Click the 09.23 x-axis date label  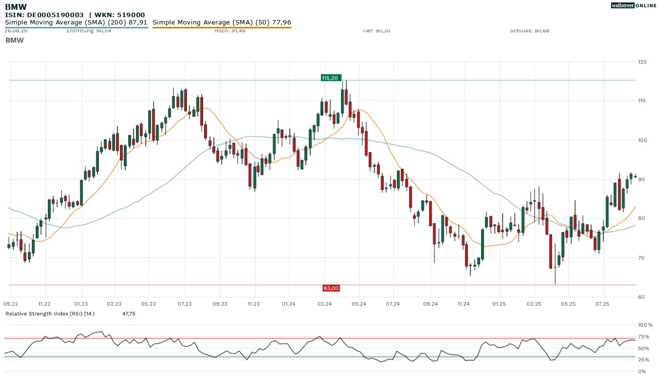[x=220, y=304]
